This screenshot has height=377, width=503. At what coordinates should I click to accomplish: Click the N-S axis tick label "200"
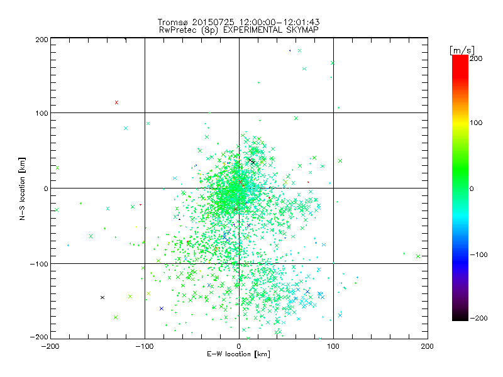coord(41,40)
